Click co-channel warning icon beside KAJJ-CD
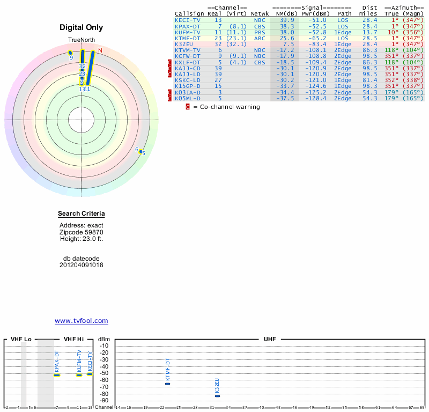The image size is (429, 412). pyautogui.click(x=171, y=68)
